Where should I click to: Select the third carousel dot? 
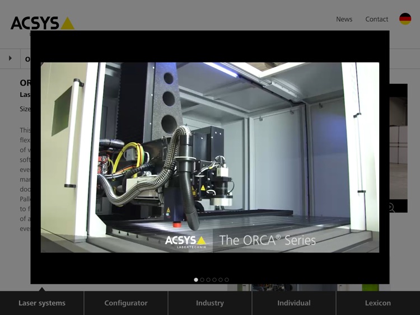(208, 280)
